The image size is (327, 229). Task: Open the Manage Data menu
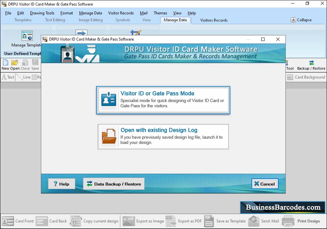tap(91, 13)
